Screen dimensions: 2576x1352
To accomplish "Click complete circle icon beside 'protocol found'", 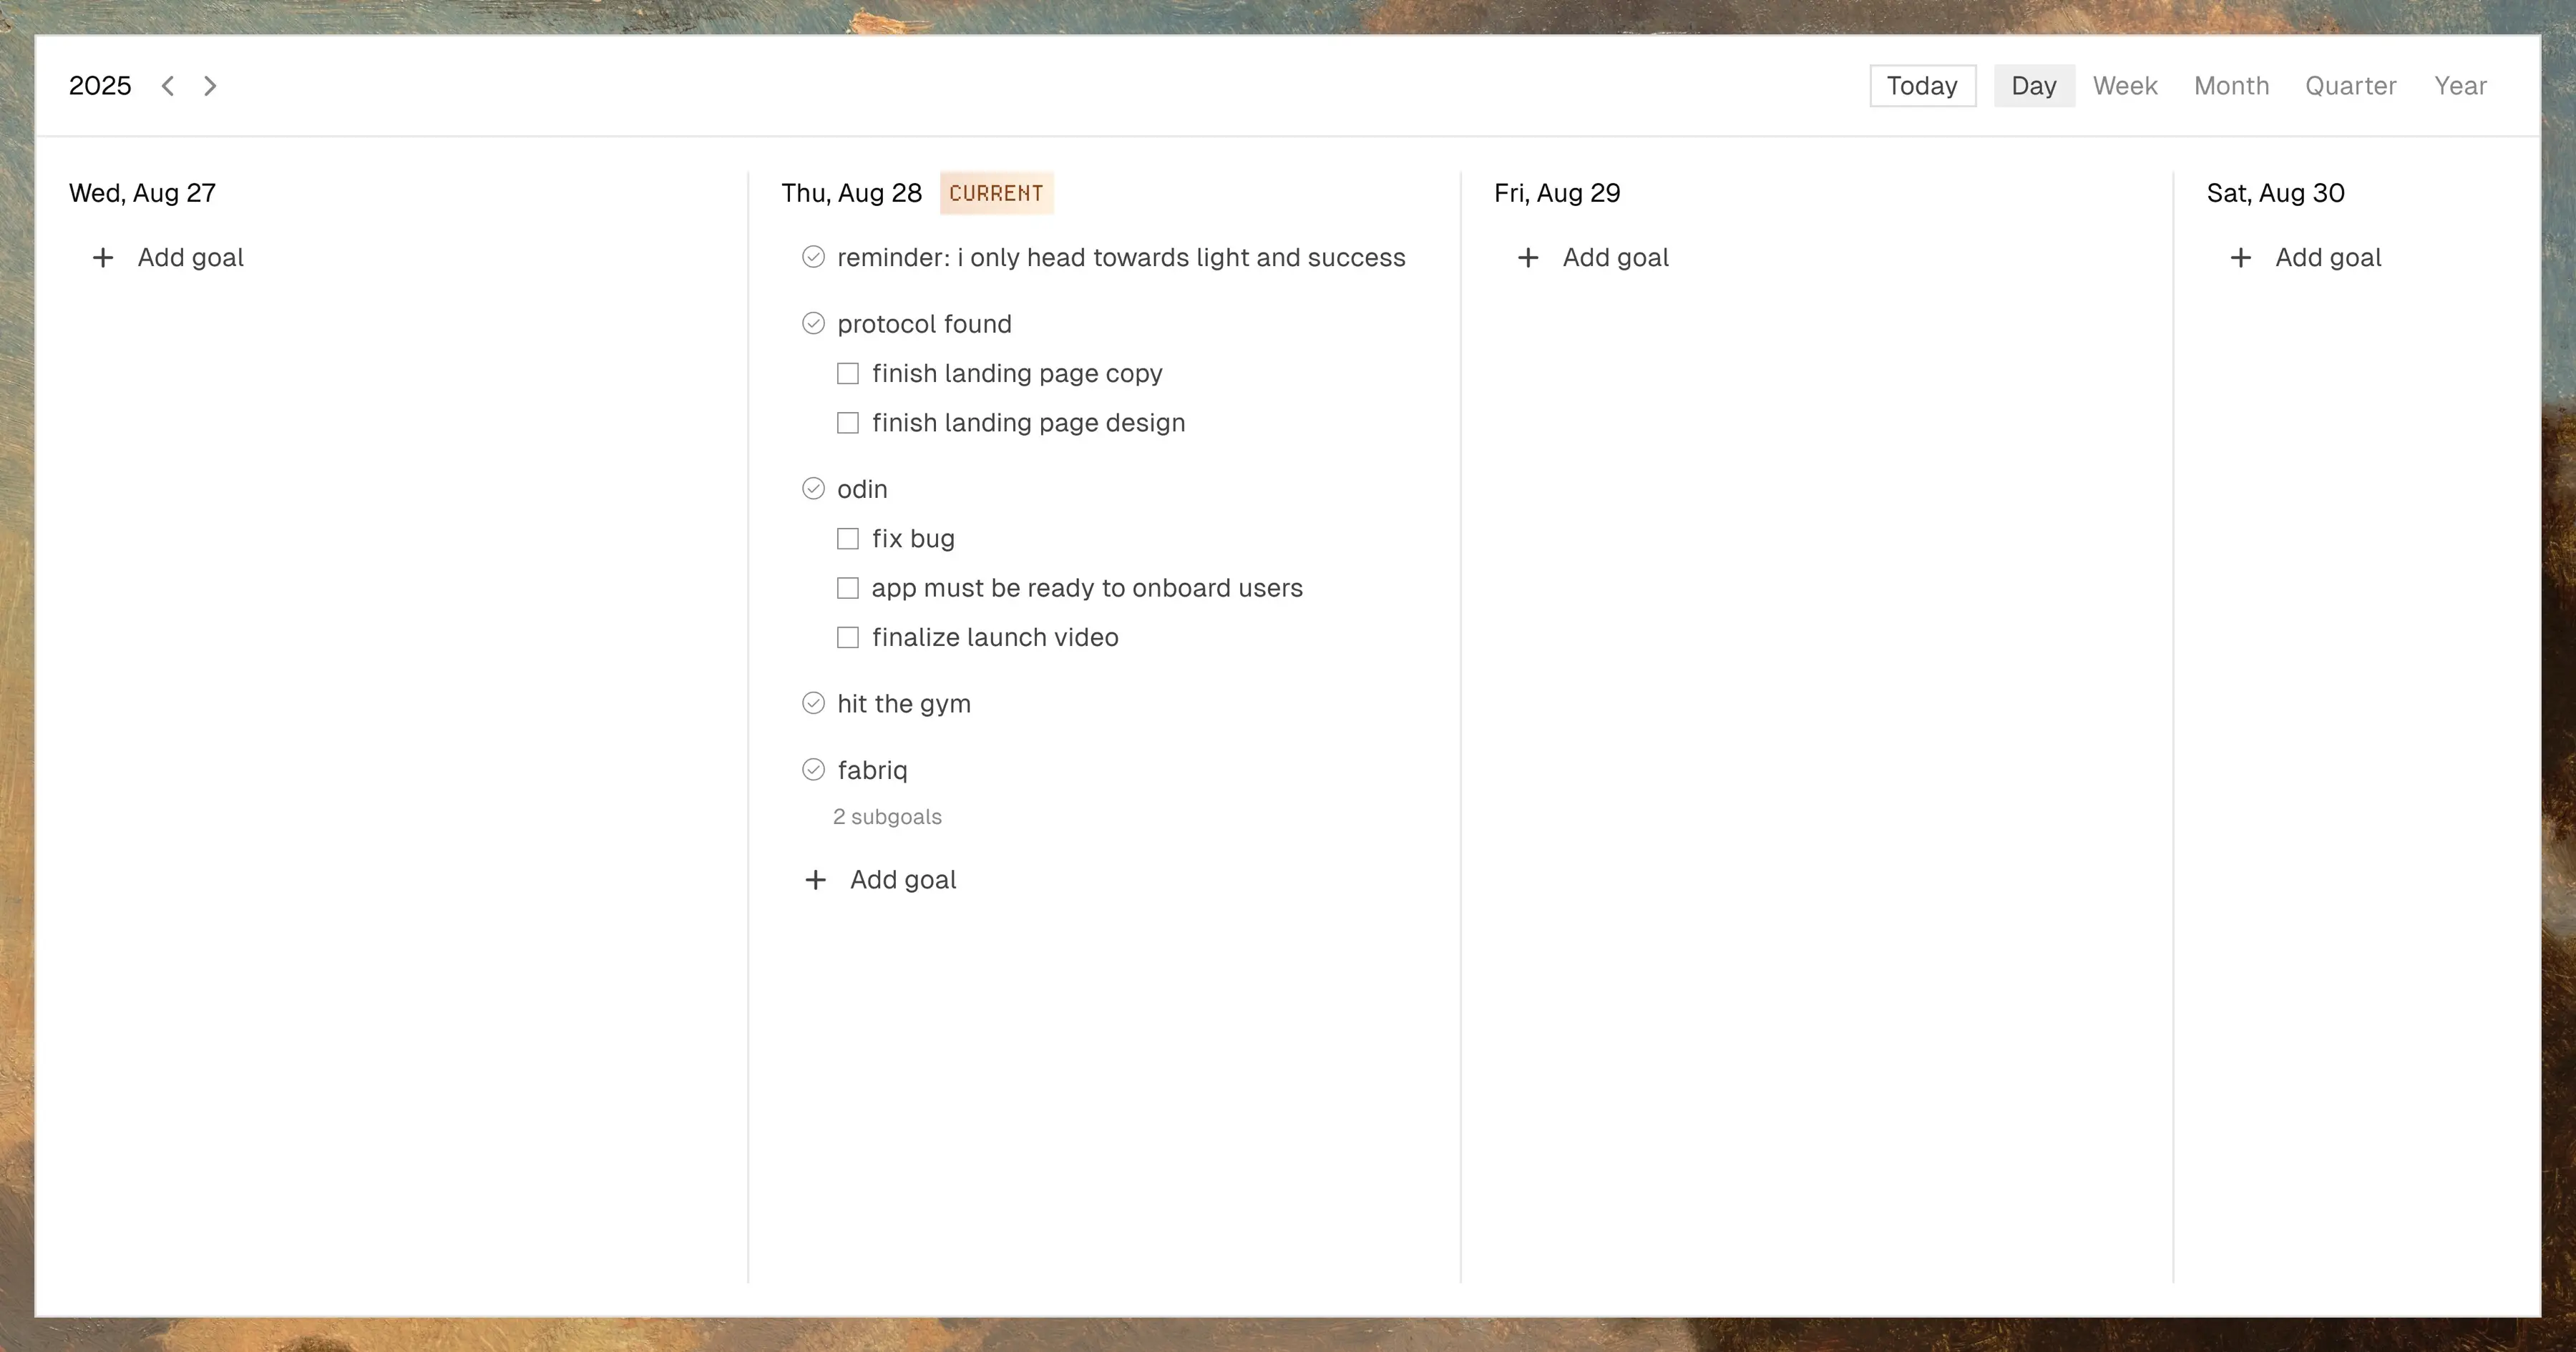I will click(813, 323).
